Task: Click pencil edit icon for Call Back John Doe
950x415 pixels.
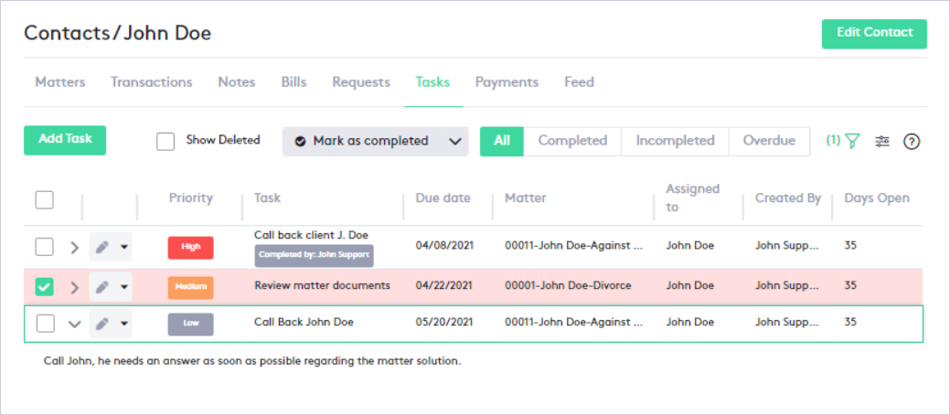Action: tap(103, 323)
